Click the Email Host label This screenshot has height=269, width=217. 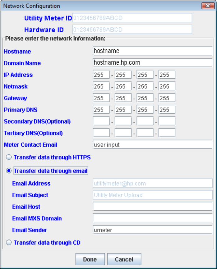click(26, 207)
